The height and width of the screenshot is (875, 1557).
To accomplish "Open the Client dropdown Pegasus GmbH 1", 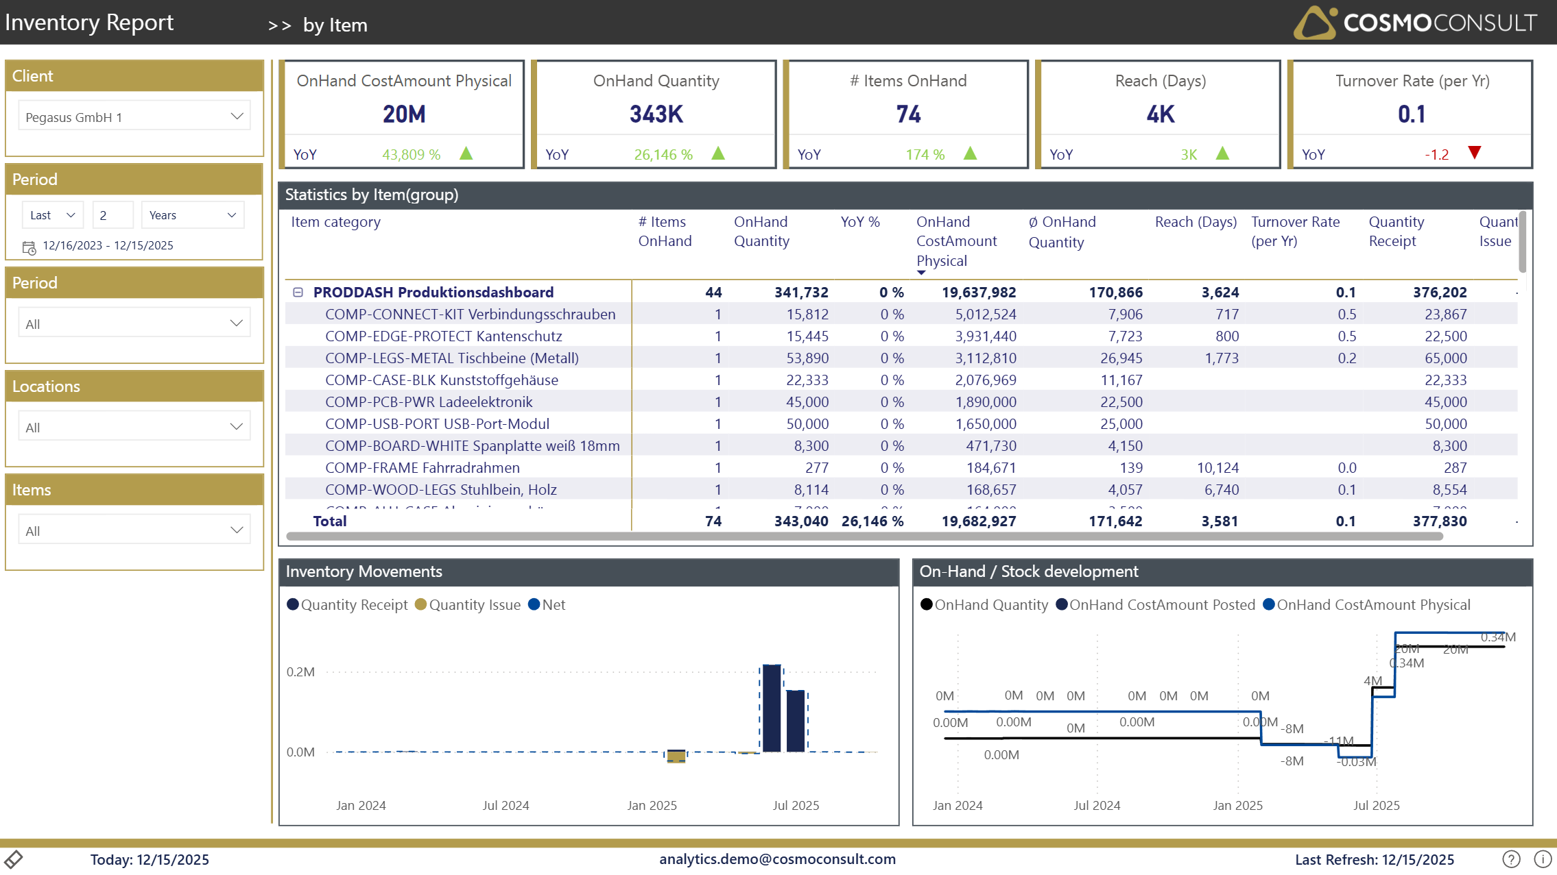I will pos(134,116).
